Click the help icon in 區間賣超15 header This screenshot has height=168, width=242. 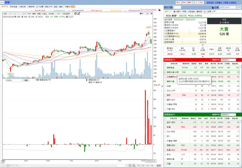coord(211,115)
